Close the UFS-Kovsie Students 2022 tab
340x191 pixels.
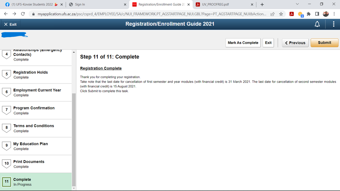coord(61,5)
